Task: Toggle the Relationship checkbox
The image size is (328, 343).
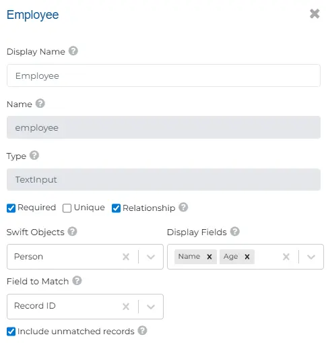Action: (116, 208)
